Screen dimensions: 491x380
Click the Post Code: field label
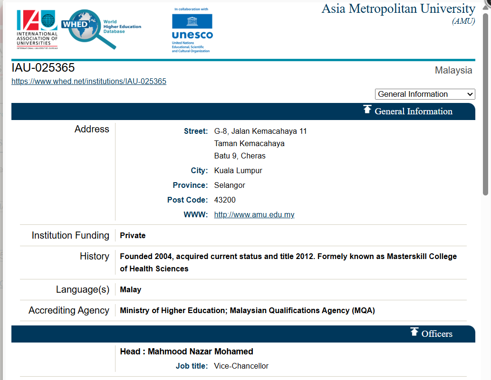pos(188,200)
